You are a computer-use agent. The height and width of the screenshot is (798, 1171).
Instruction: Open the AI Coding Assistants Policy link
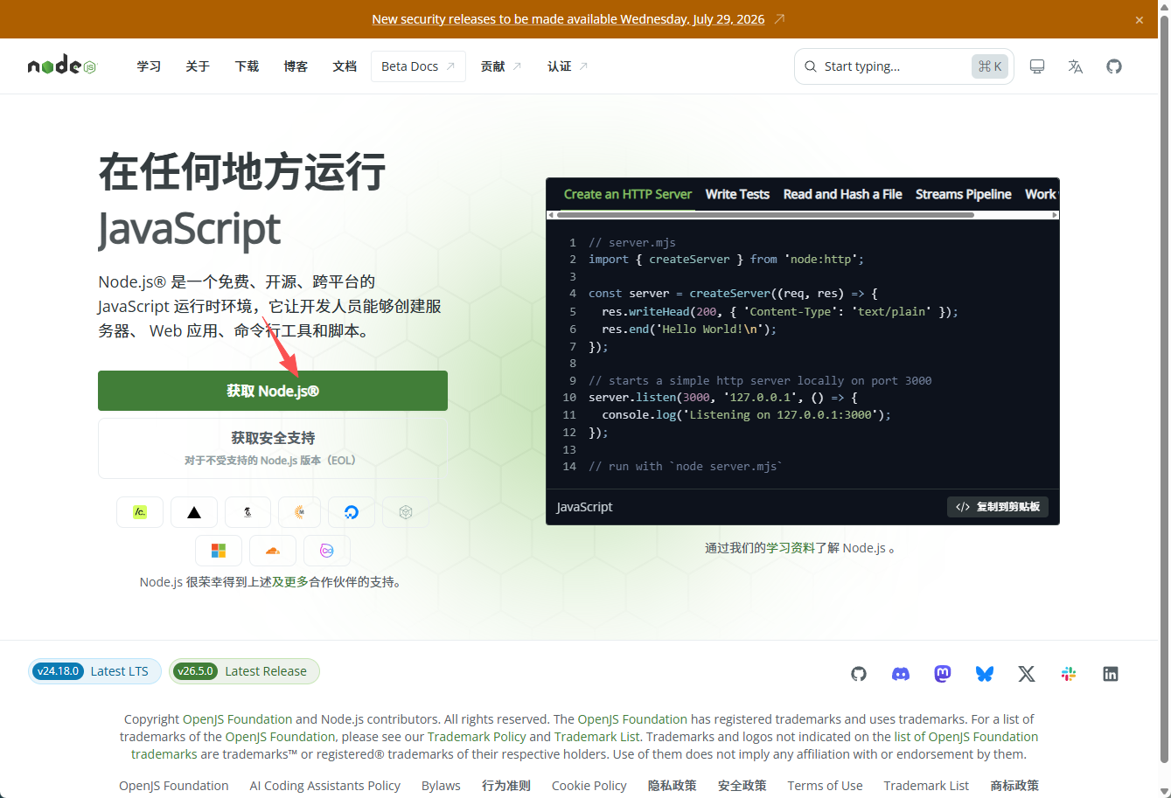coord(325,786)
